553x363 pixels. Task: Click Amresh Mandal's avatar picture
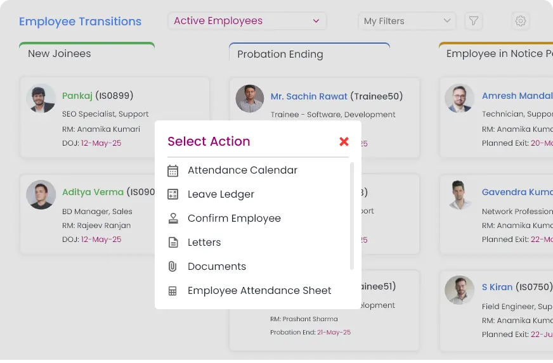pos(459,99)
